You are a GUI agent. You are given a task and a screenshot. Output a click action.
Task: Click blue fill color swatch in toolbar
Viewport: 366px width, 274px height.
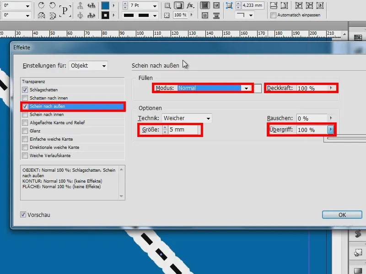pos(106,5)
